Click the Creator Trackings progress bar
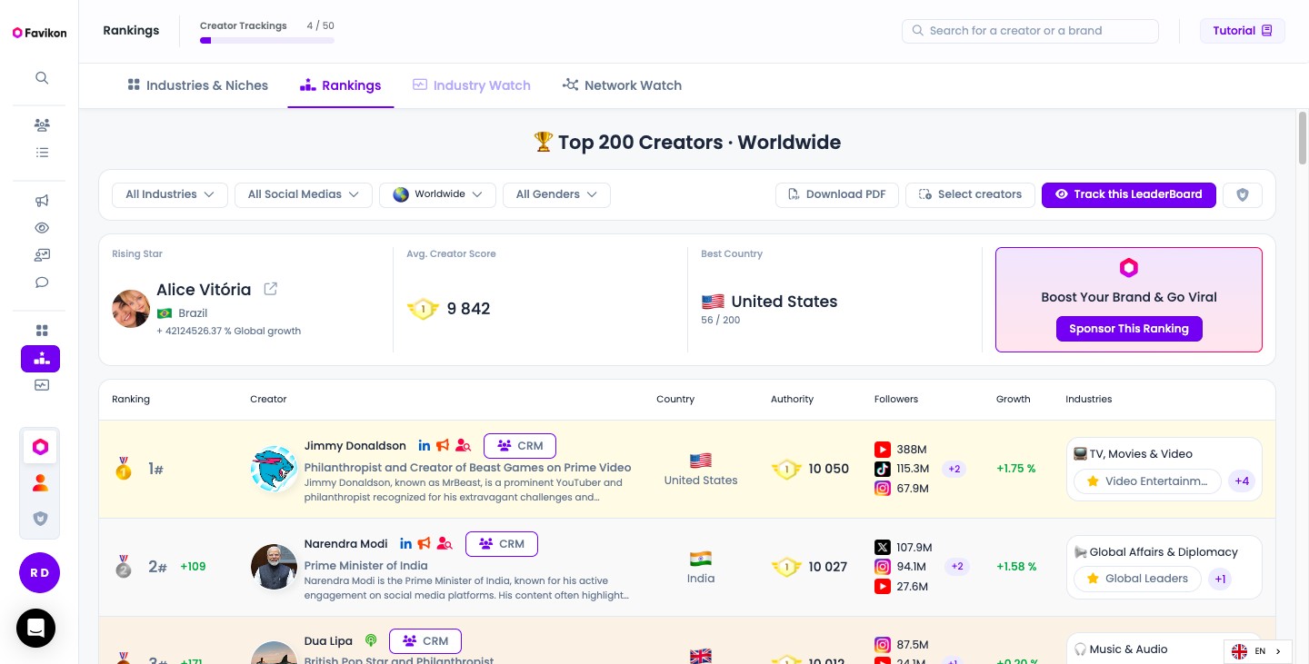1309x664 pixels. pos(267,40)
